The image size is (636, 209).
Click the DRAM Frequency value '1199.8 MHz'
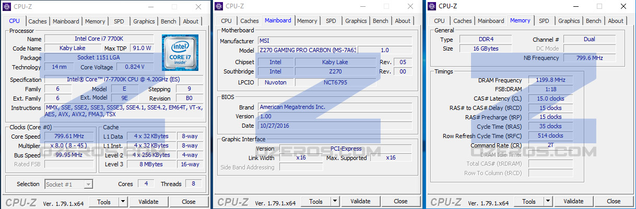[x=550, y=80]
